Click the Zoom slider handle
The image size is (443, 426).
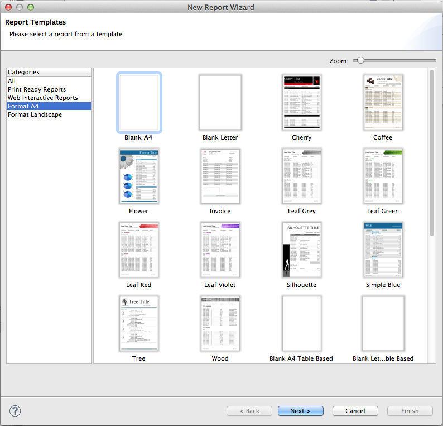(360, 60)
